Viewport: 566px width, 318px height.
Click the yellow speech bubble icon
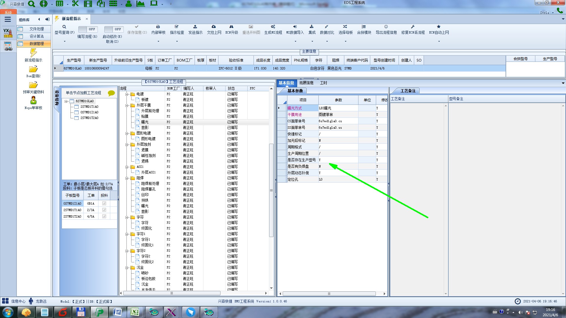[111, 93]
